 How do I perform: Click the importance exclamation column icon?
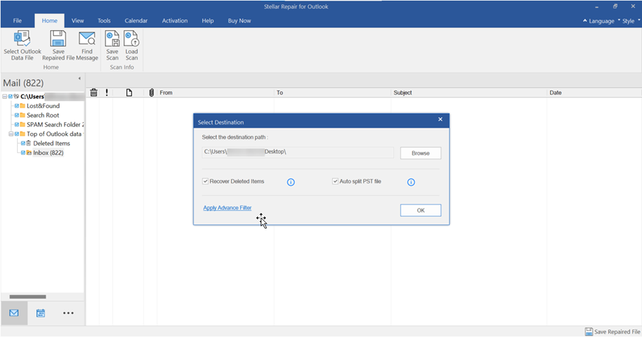pyautogui.click(x=107, y=93)
